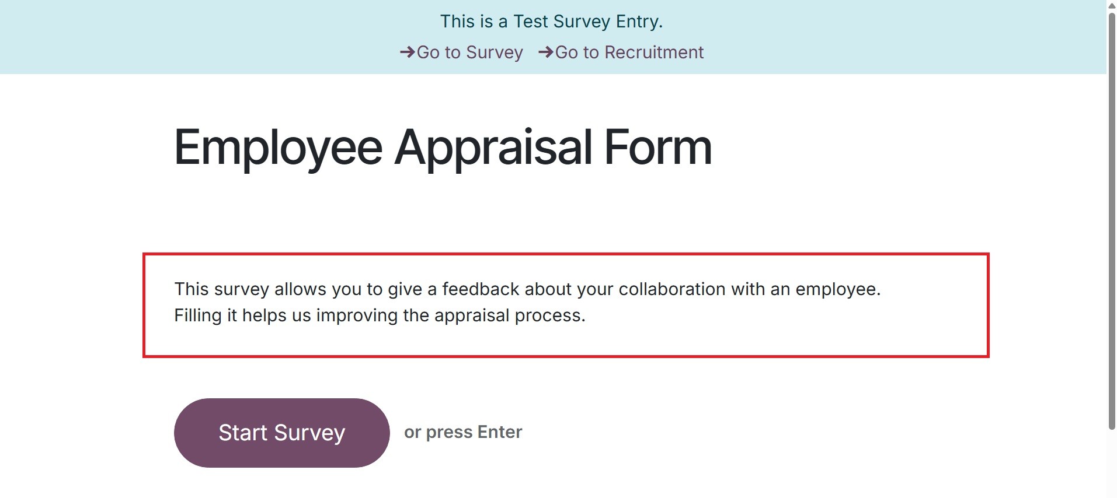The height and width of the screenshot is (498, 1117).
Task: Click the "or press Enter" hint text
Action: (463, 432)
